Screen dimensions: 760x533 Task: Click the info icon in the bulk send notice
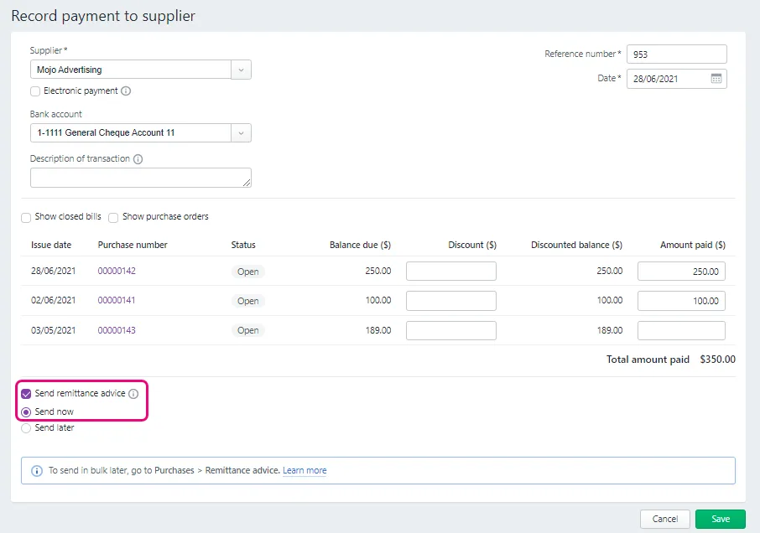(x=37, y=470)
